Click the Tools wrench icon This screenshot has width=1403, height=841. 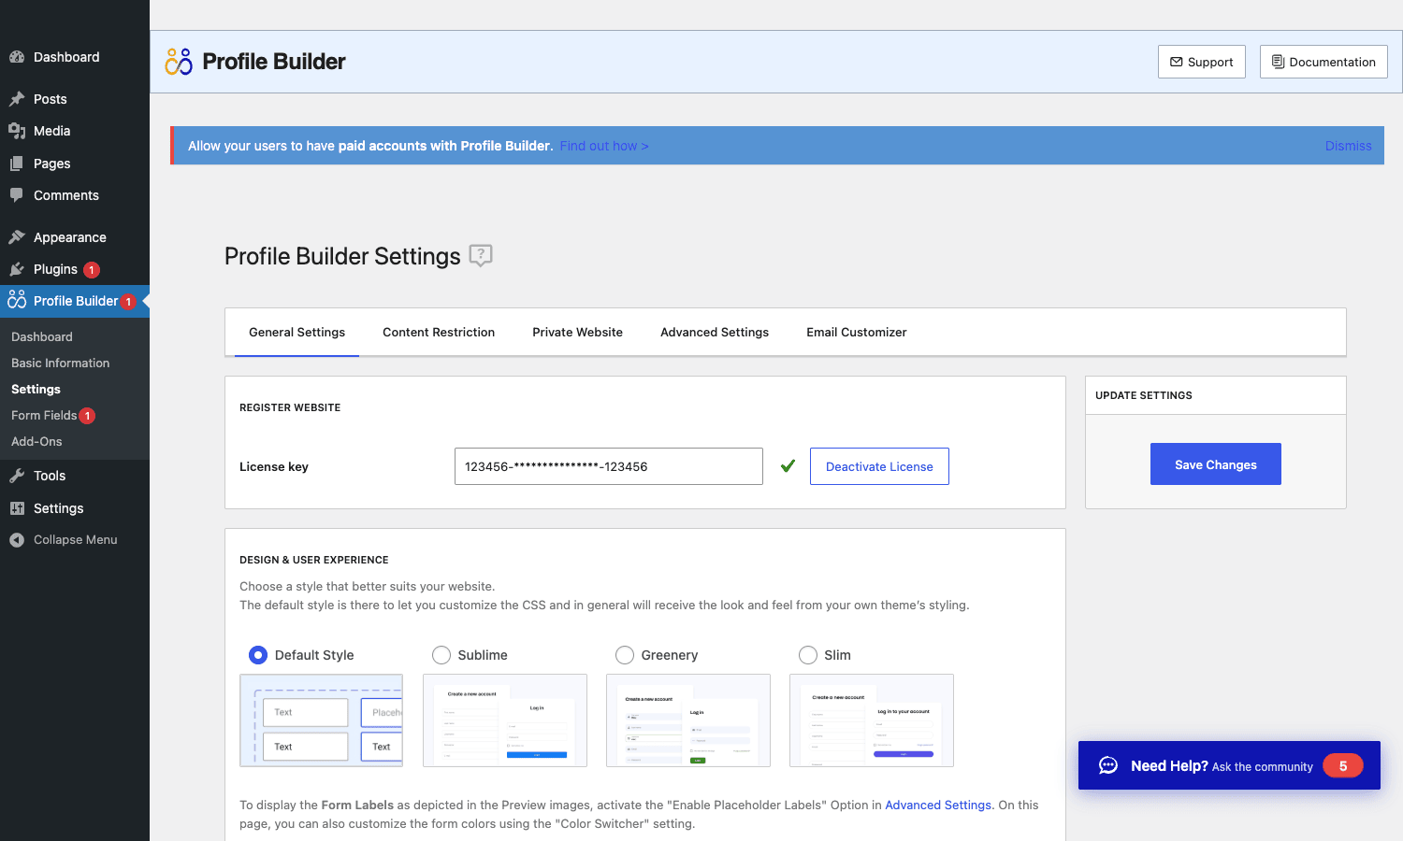click(17, 476)
